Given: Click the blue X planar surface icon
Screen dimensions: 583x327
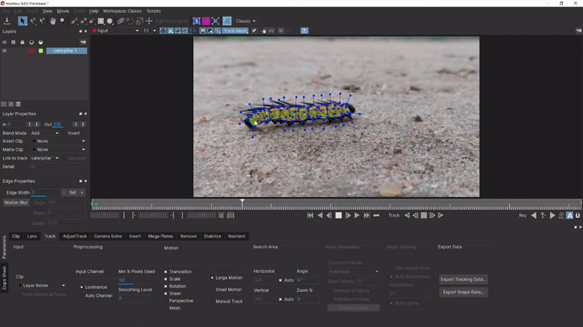Looking at the screenshot, I should pos(216,21).
